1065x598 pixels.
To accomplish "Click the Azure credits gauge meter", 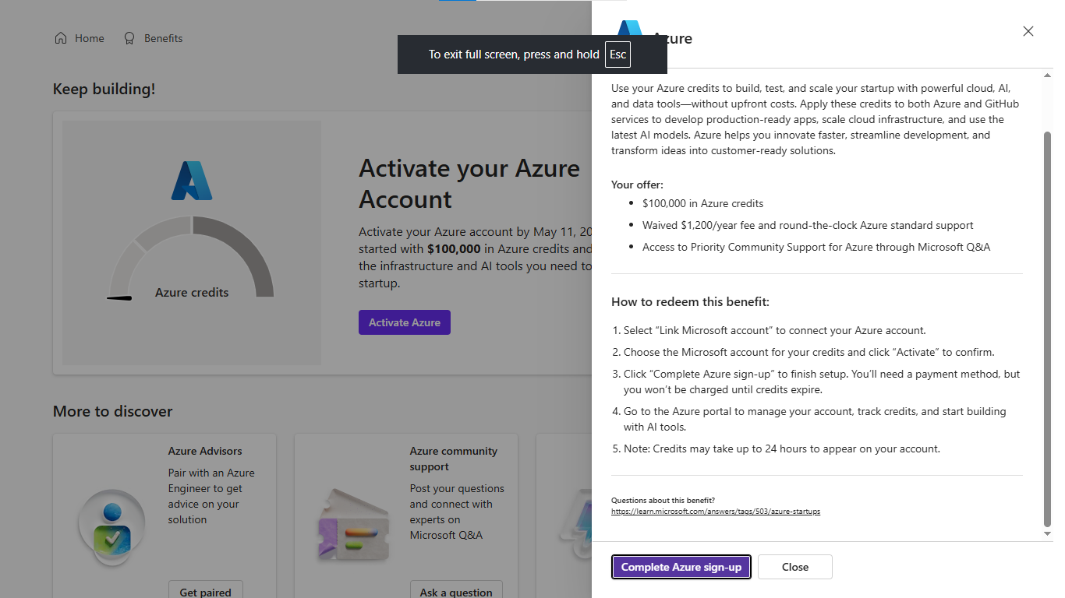I will click(x=192, y=259).
